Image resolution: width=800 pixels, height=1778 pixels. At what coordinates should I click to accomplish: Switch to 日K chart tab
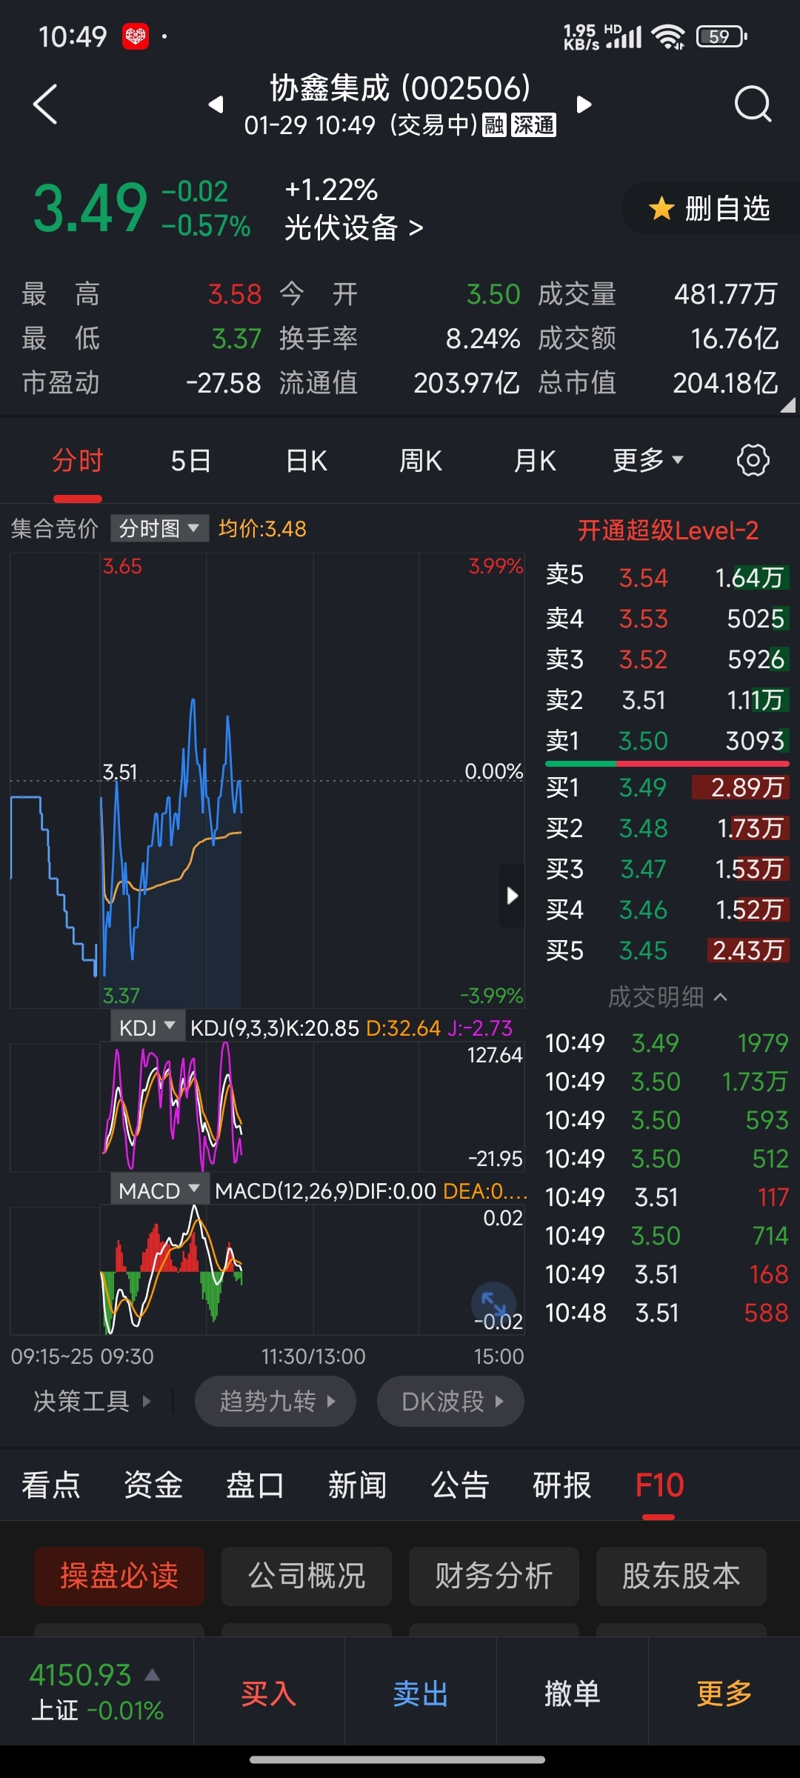306,461
